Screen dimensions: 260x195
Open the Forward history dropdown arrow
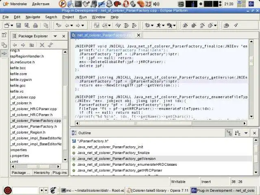[82, 26]
